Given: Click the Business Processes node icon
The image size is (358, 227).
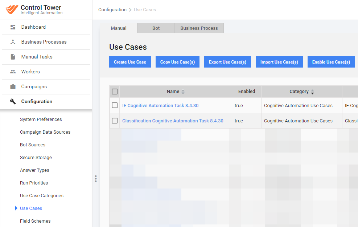Looking at the screenshot, I should click(13, 42).
